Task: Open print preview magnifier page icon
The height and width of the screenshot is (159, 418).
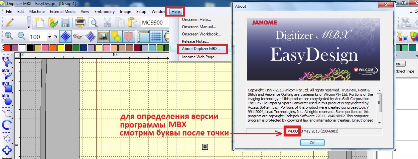Action: point(92,23)
